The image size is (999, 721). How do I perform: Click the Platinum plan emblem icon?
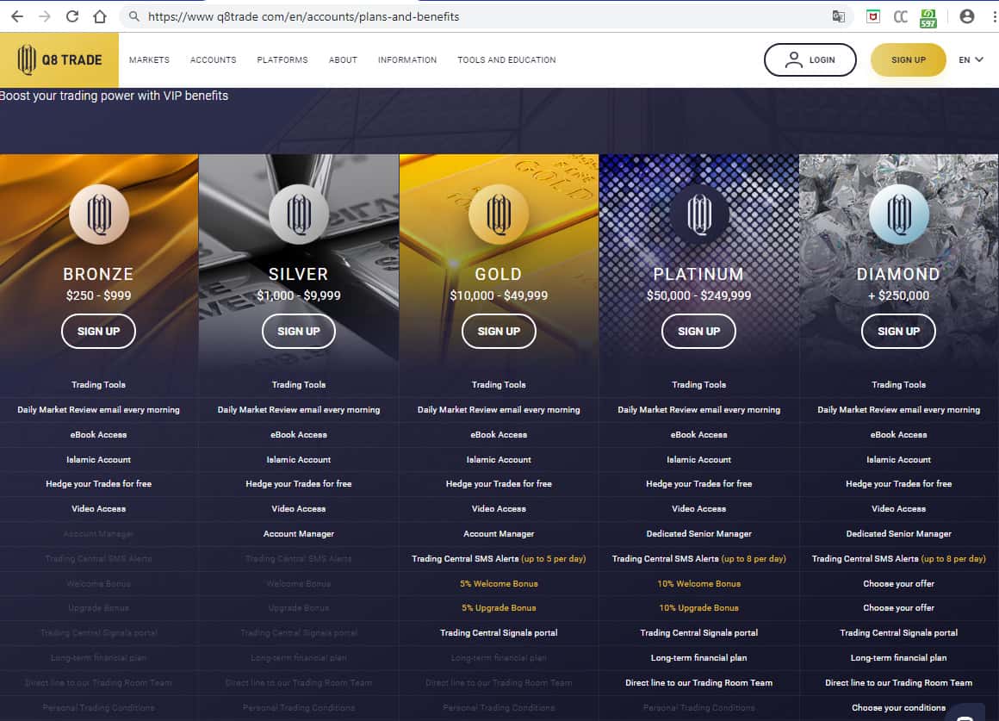tap(698, 214)
